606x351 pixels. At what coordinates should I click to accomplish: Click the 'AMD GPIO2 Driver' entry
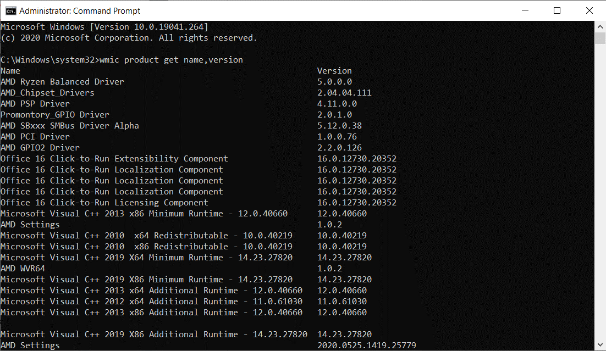click(40, 148)
